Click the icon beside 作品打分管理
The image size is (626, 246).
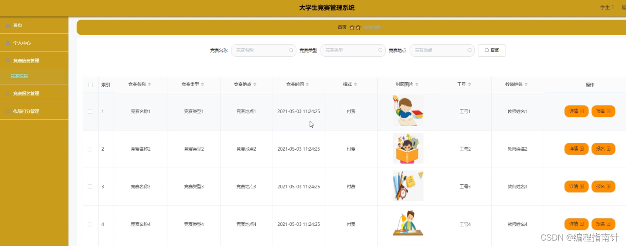8,111
